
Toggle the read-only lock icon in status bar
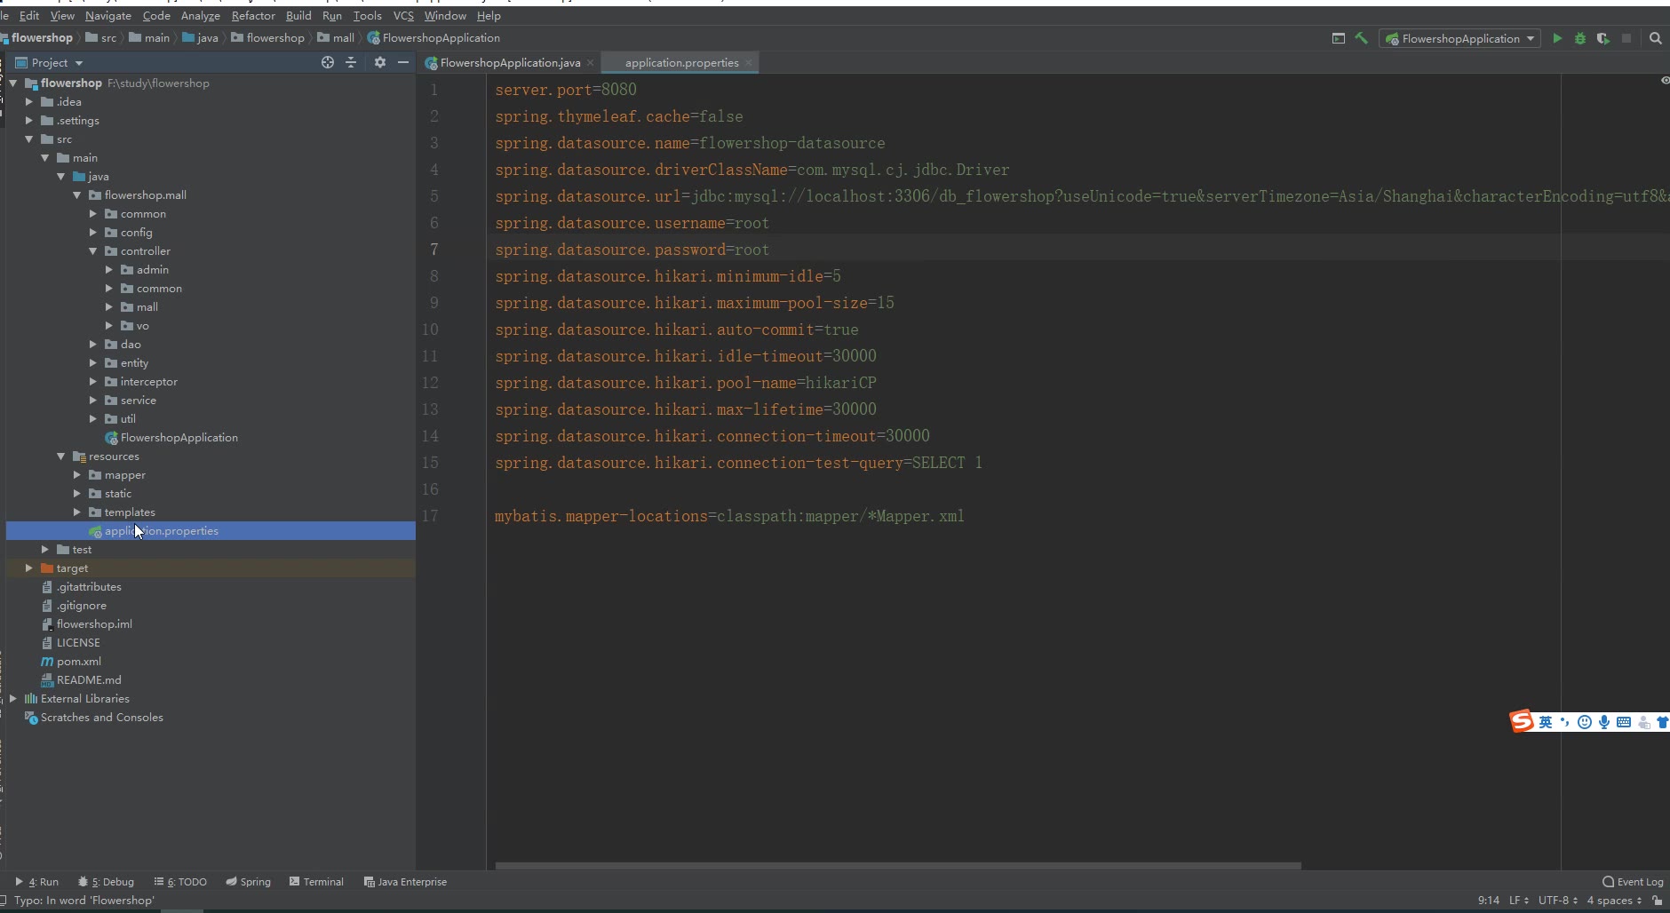tap(1658, 900)
